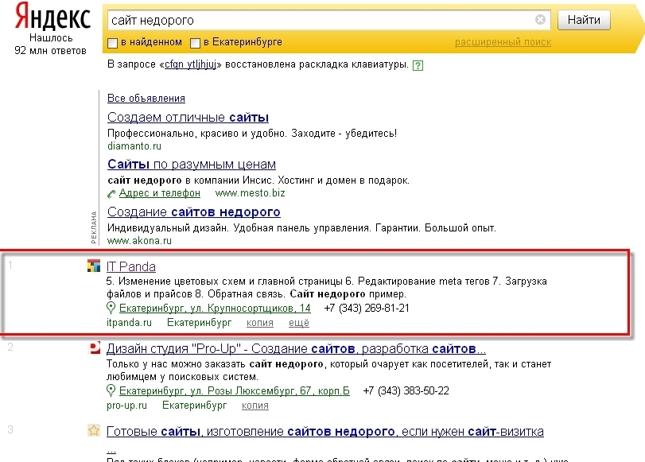This screenshot has width=645, height=462.
Task: Click the www.mesto.biz ad URL
Action: coord(250,193)
